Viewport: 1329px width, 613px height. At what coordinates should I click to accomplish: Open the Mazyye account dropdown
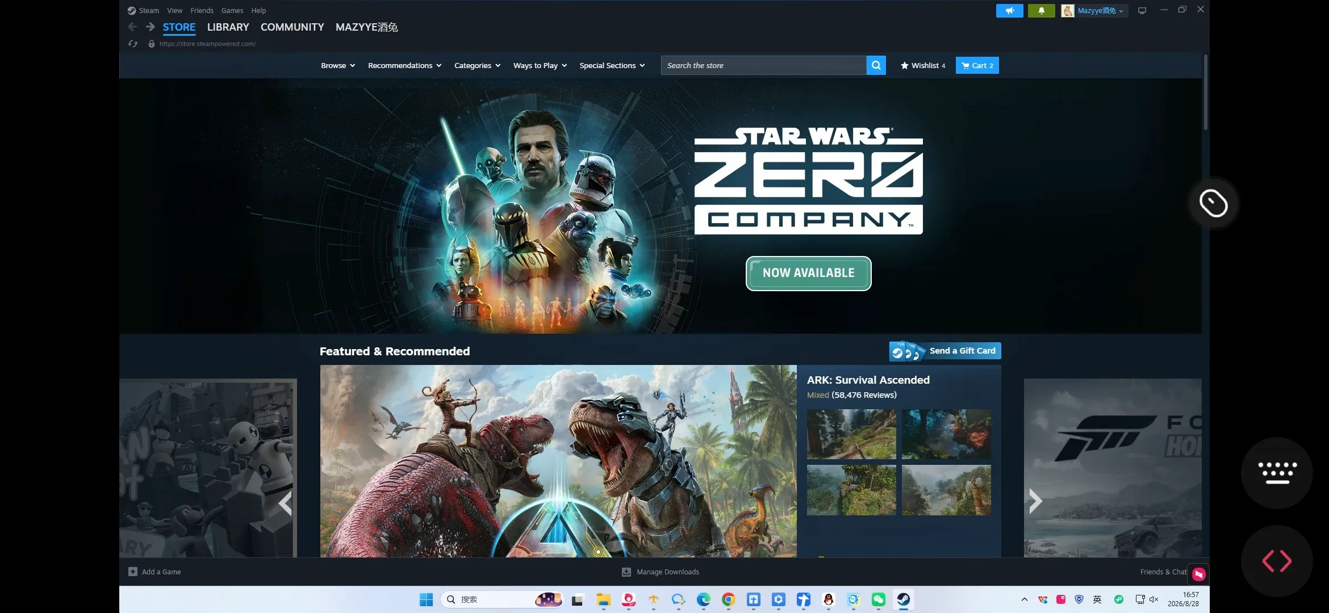click(x=1094, y=11)
